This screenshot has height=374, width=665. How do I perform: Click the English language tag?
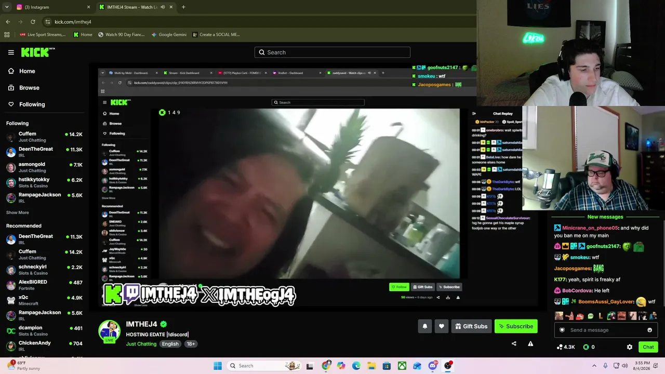click(x=170, y=344)
